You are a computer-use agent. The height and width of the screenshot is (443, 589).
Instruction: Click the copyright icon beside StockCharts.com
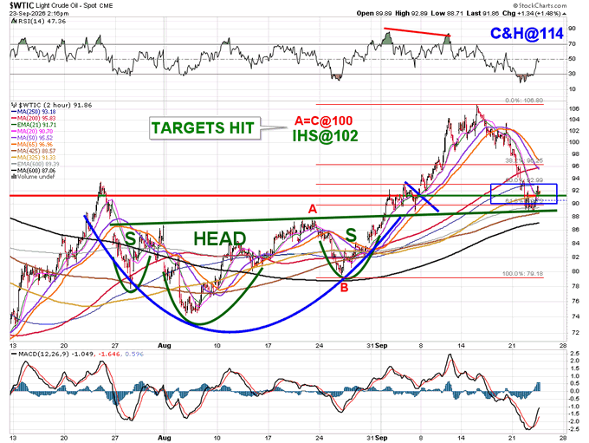click(x=515, y=5)
